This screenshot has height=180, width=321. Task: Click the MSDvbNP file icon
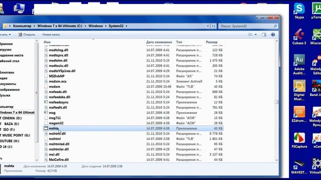[46, 76]
